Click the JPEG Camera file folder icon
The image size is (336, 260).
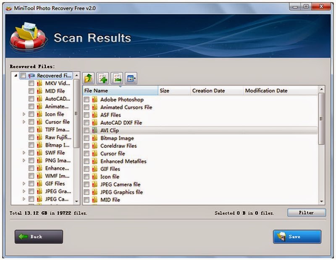click(x=94, y=184)
